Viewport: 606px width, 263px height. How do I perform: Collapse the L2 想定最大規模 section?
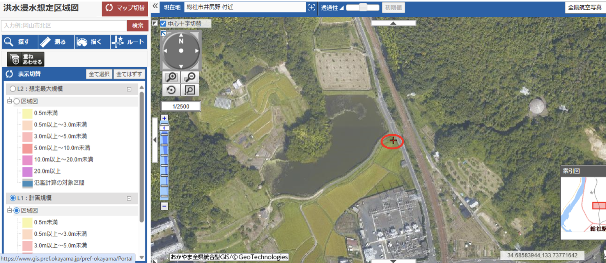tap(129, 89)
